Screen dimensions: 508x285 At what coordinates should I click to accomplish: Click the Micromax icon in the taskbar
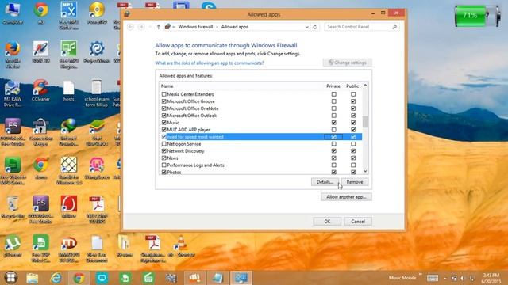point(194,278)
